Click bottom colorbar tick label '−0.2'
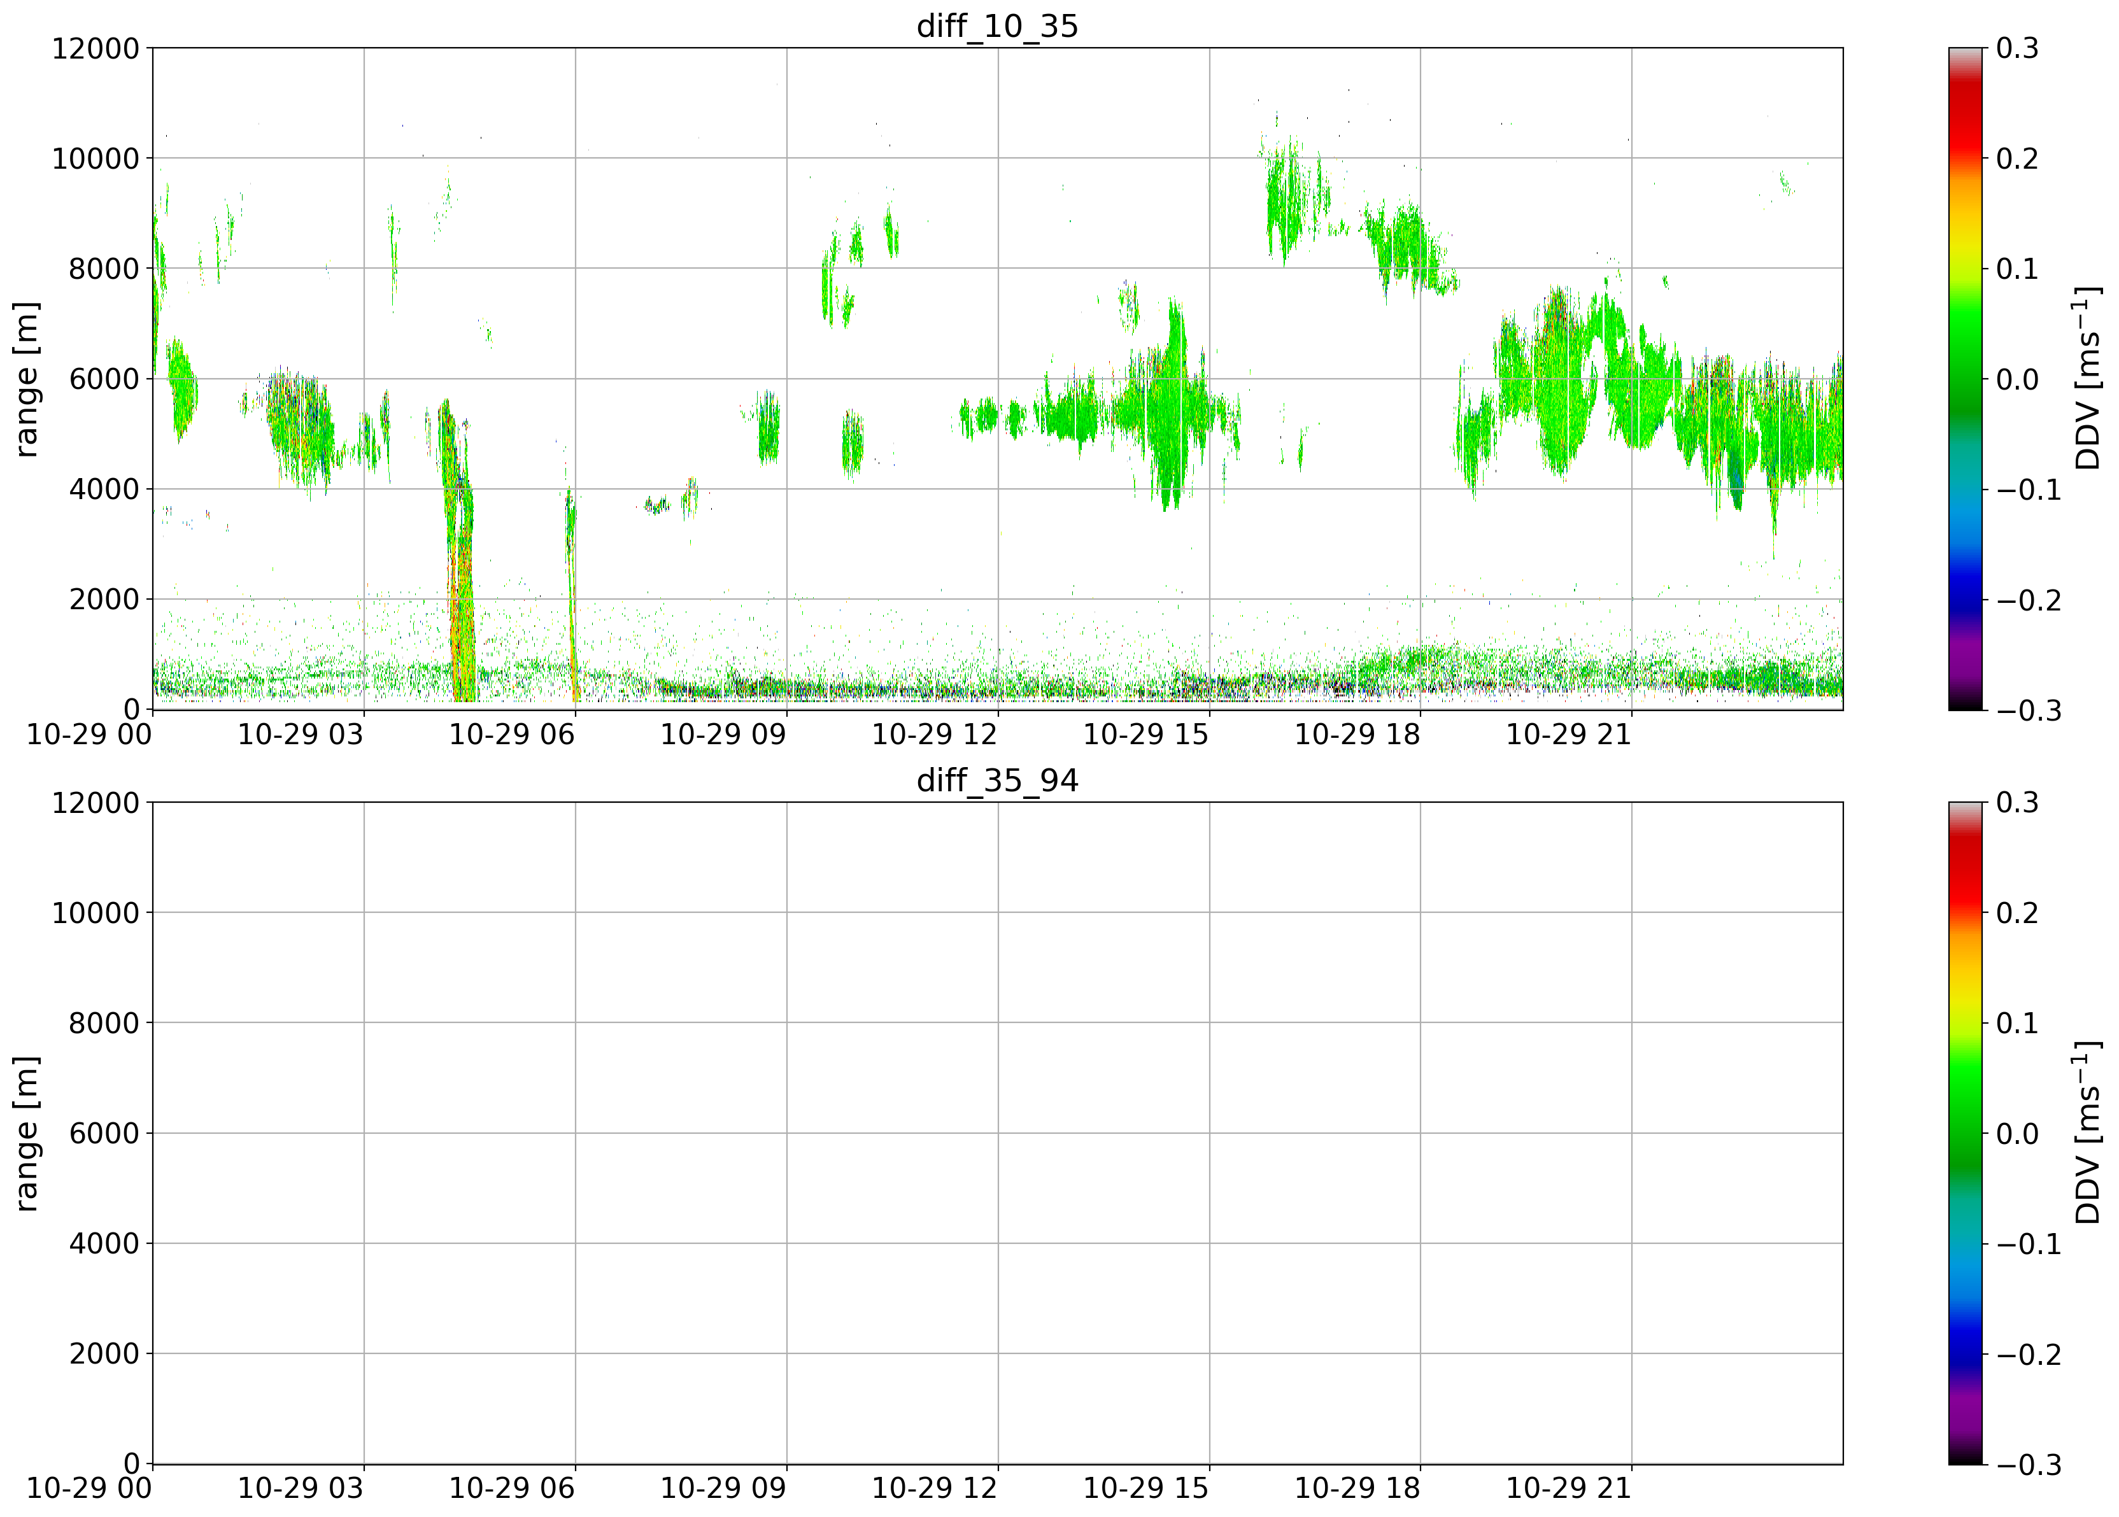Screen dimensions: 2119x1517 [2029, 1355]
